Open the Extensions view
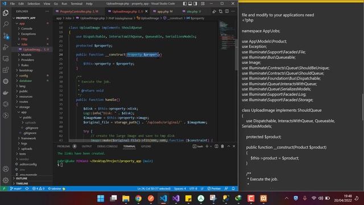364x205 pixels. 6,69
